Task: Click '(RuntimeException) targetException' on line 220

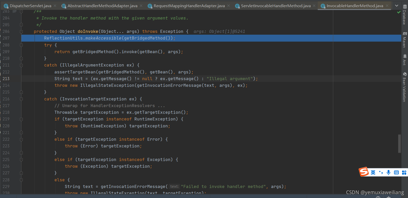Action: (124, 126)
